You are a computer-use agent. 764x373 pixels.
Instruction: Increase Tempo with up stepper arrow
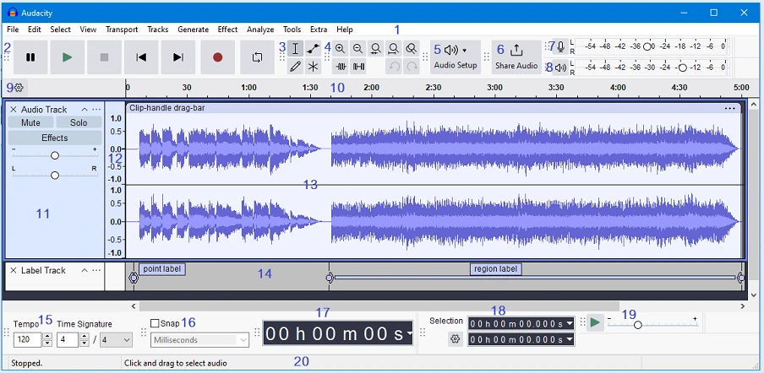point(47,337)
